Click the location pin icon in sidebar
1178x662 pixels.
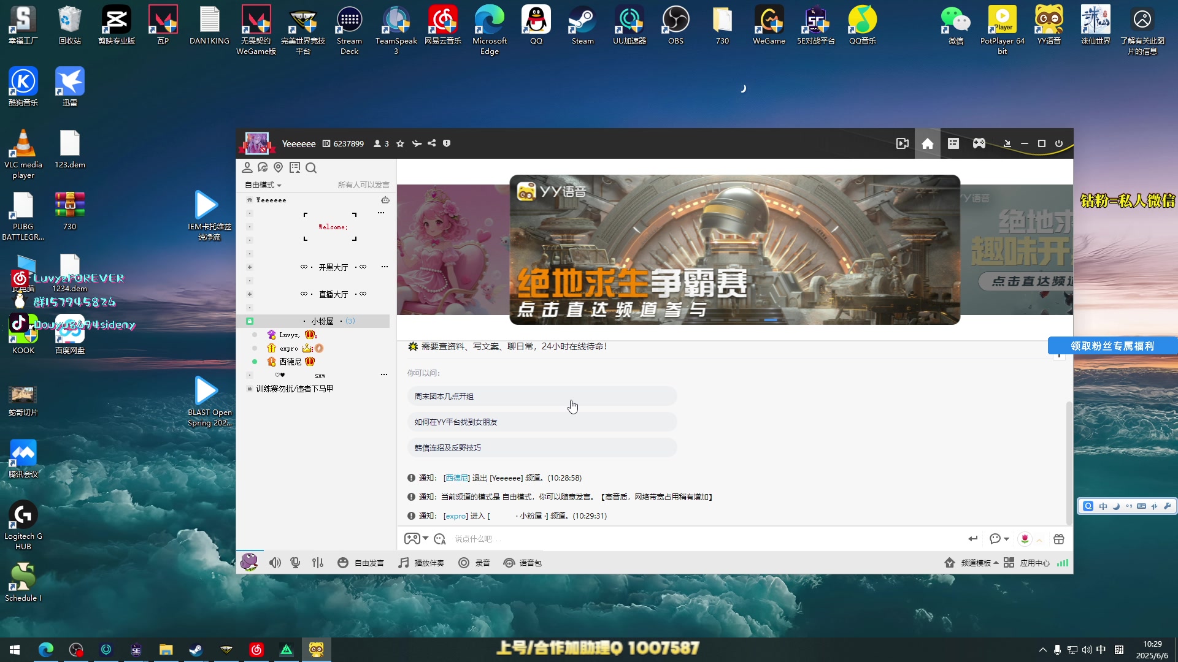coord(279,167)
